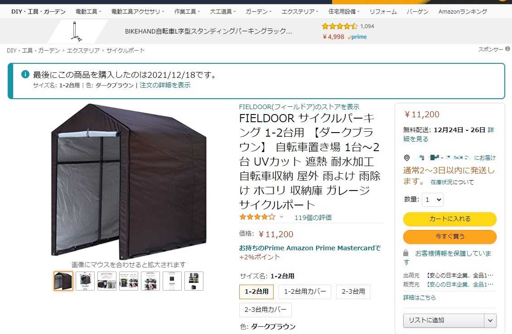Click the BIKEHAND bike rack ad image
Viewport: 512px width, 334px height.
tap(77, 31)
